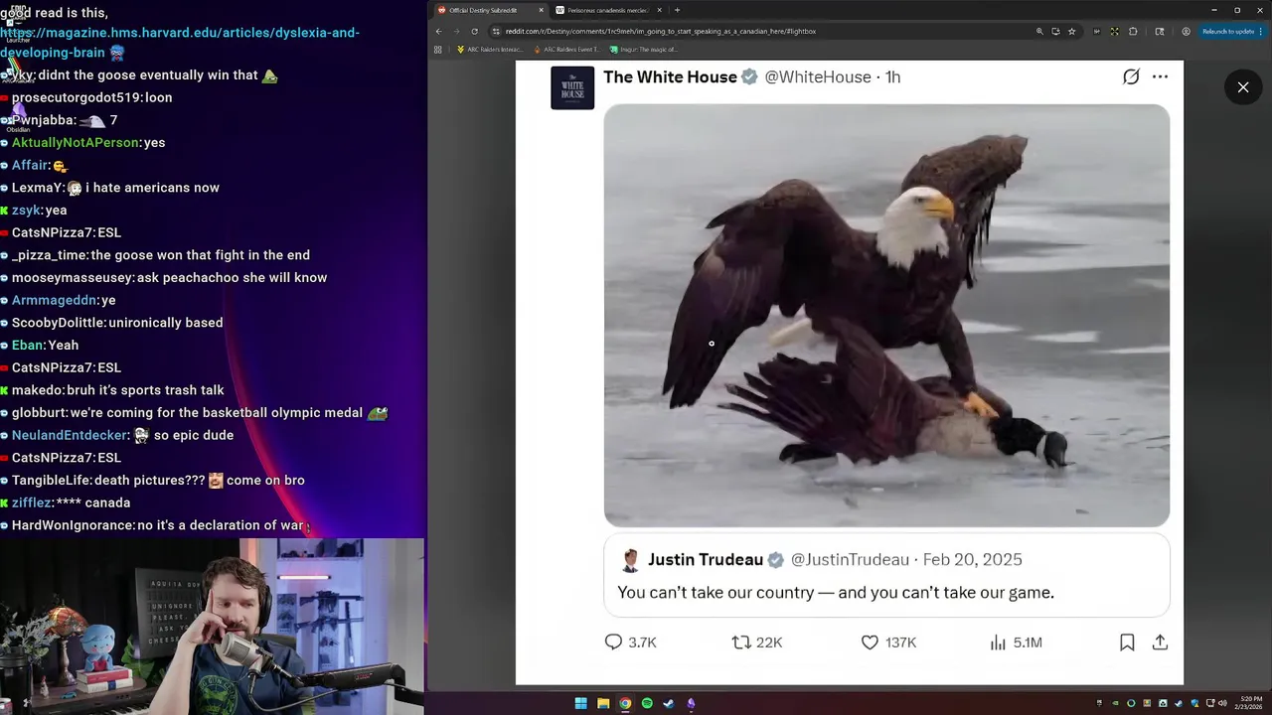
Task: Open Obsidian from the taskbar
Action: click(x=691, y=703)
